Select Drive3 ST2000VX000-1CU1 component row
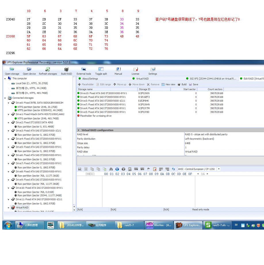This screenshot has height=265, width=264. [150, 101]
